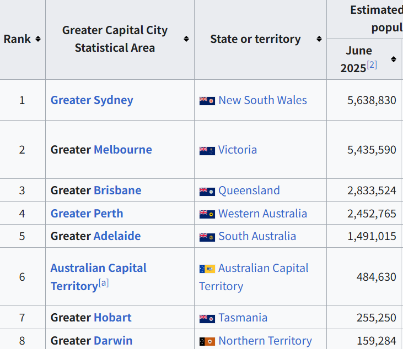Image resolution: width=403 pixels, height=349 pixels.
Task: Click the Australian Capital Territory flag icon
Action: tap(207, 269)
